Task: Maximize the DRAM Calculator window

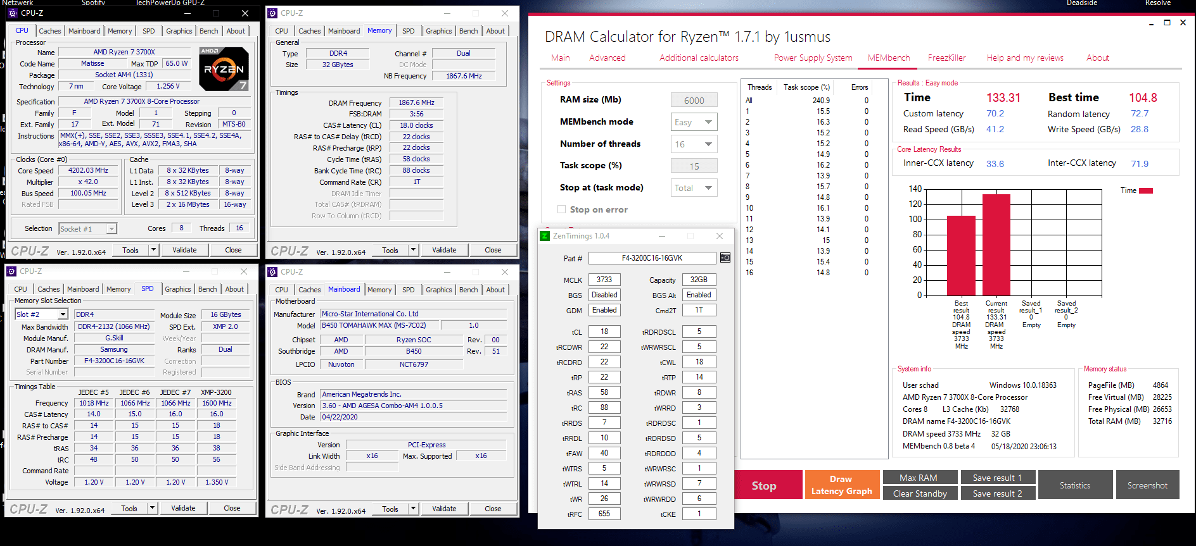Action: pyautogui.click(x=1167, y=23)
